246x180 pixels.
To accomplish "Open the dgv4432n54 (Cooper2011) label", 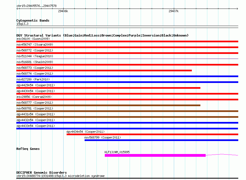I will (x=36, y=120).
